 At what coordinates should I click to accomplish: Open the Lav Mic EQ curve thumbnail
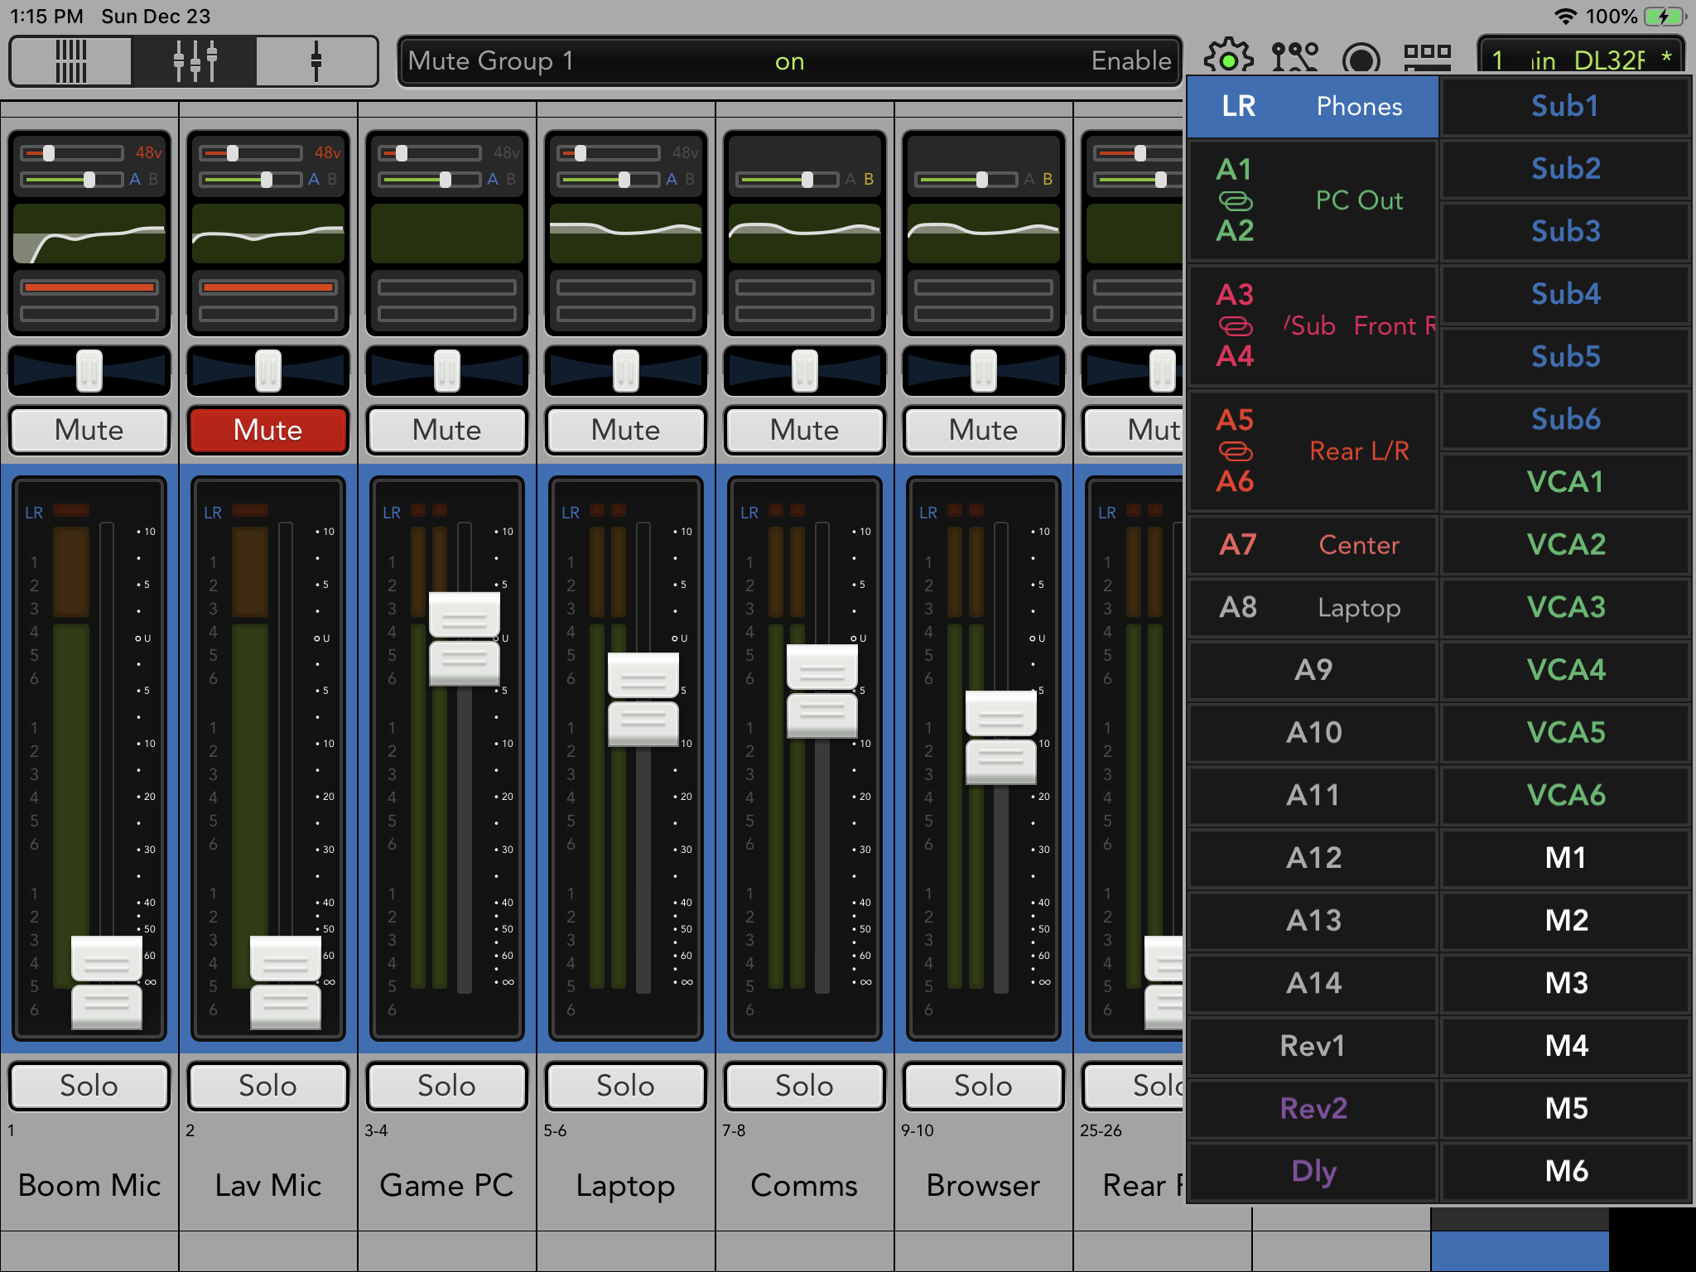(268, 234)
